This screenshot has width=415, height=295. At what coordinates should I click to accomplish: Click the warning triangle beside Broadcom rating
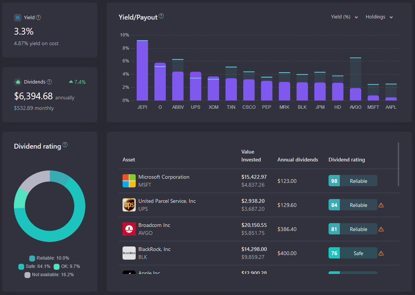point(381,229)
